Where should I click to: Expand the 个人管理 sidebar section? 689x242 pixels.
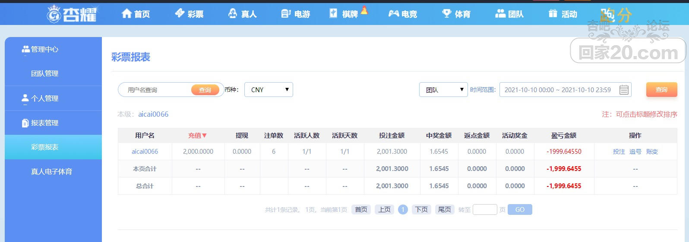pos(53,98)
